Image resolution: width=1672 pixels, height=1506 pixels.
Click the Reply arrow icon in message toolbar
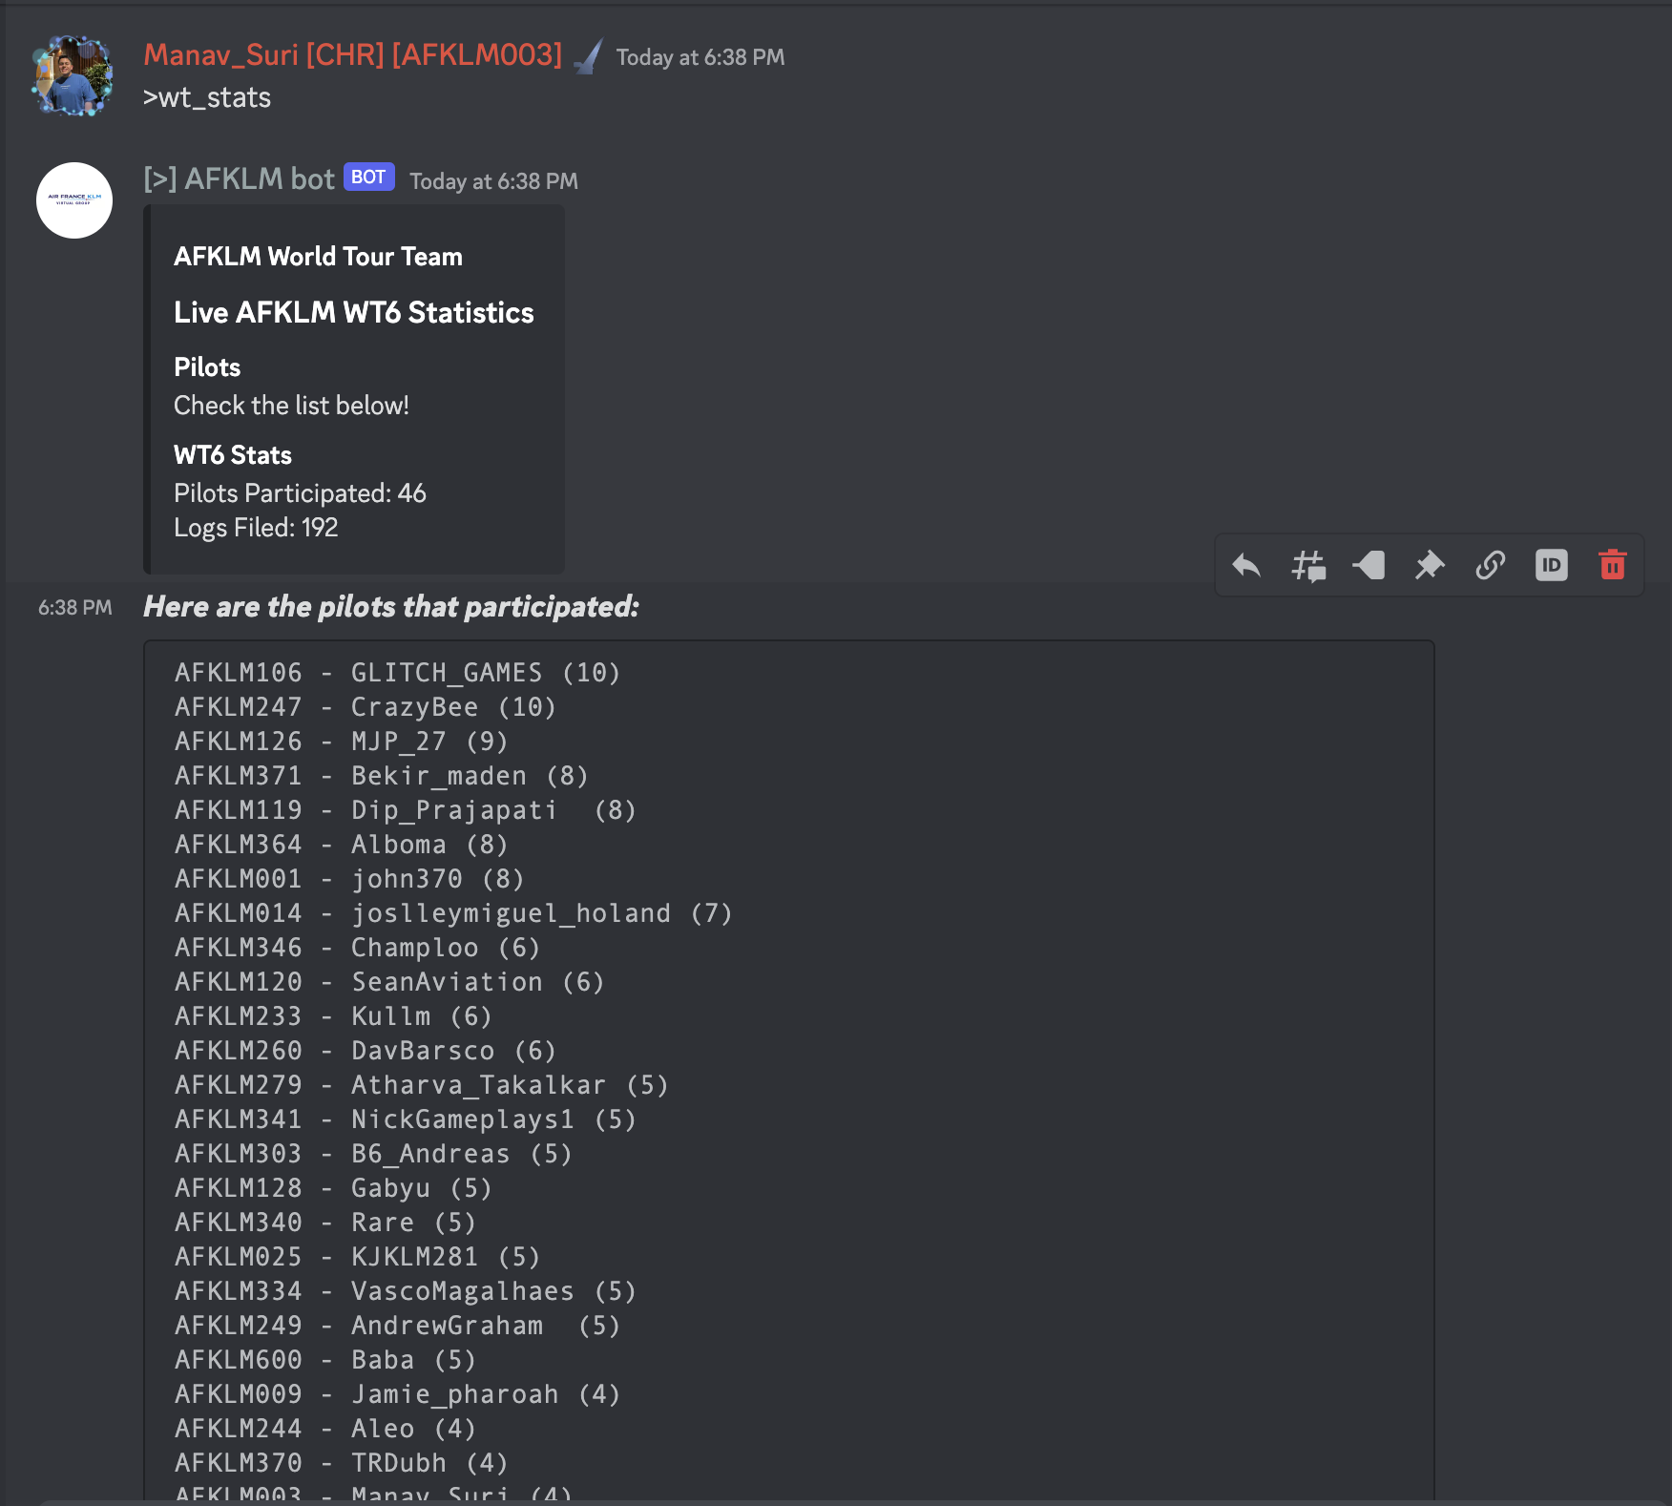[1246, 566]
